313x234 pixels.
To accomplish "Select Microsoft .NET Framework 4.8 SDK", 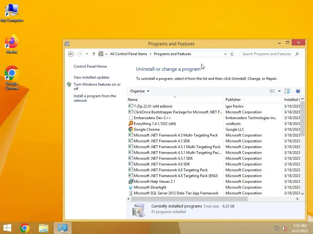I will [x=214, y=164].
